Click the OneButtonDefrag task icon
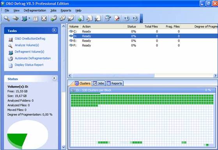 coord(11,40)
